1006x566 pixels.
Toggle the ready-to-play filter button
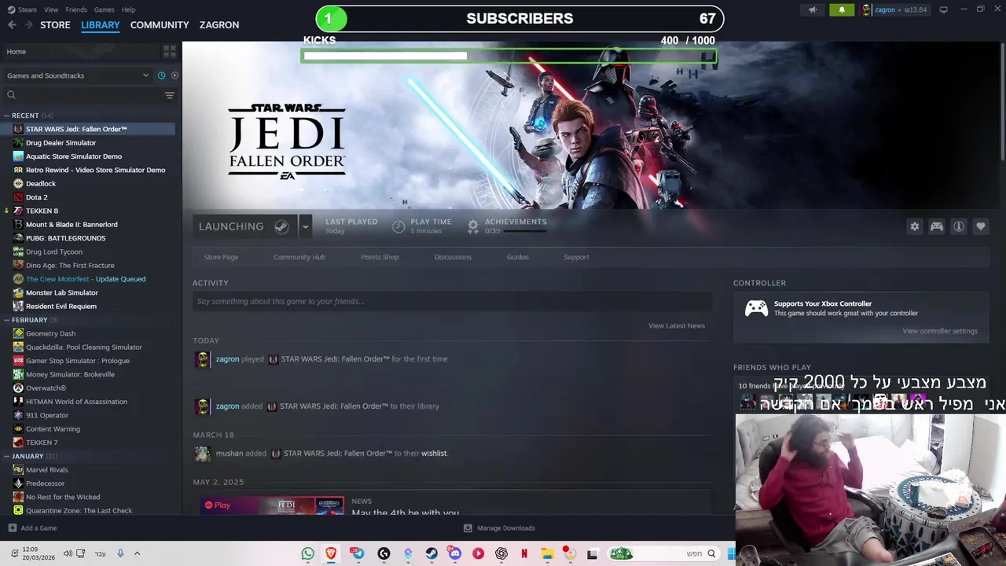pyautogui.click(x=174, y=75)
